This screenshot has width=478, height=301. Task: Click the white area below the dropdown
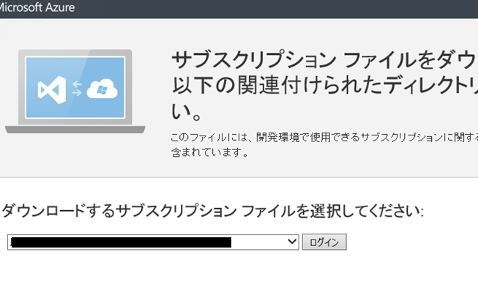coord(239,276)
